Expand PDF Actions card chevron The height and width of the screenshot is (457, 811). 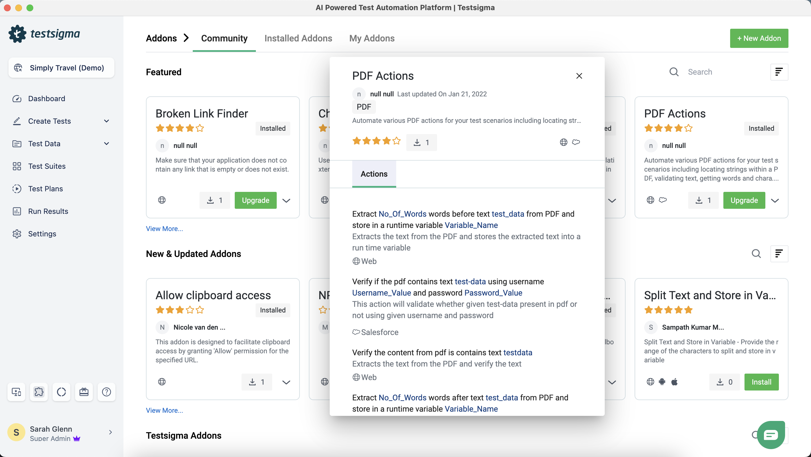click(x=775, y=201)
